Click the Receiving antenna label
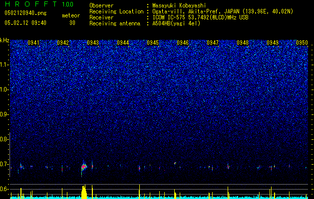 115,23
